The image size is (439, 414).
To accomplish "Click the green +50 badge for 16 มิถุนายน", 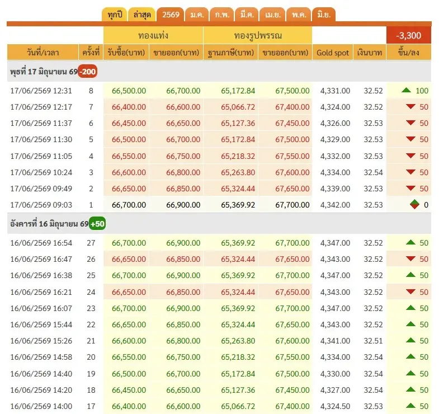I will 97,224.
